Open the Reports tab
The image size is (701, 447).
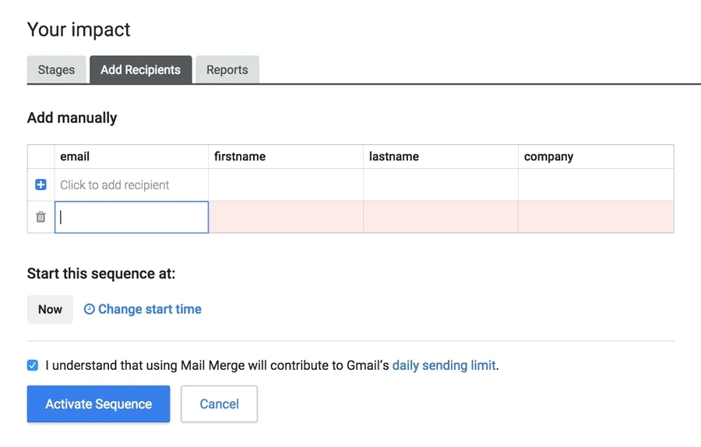227,70
